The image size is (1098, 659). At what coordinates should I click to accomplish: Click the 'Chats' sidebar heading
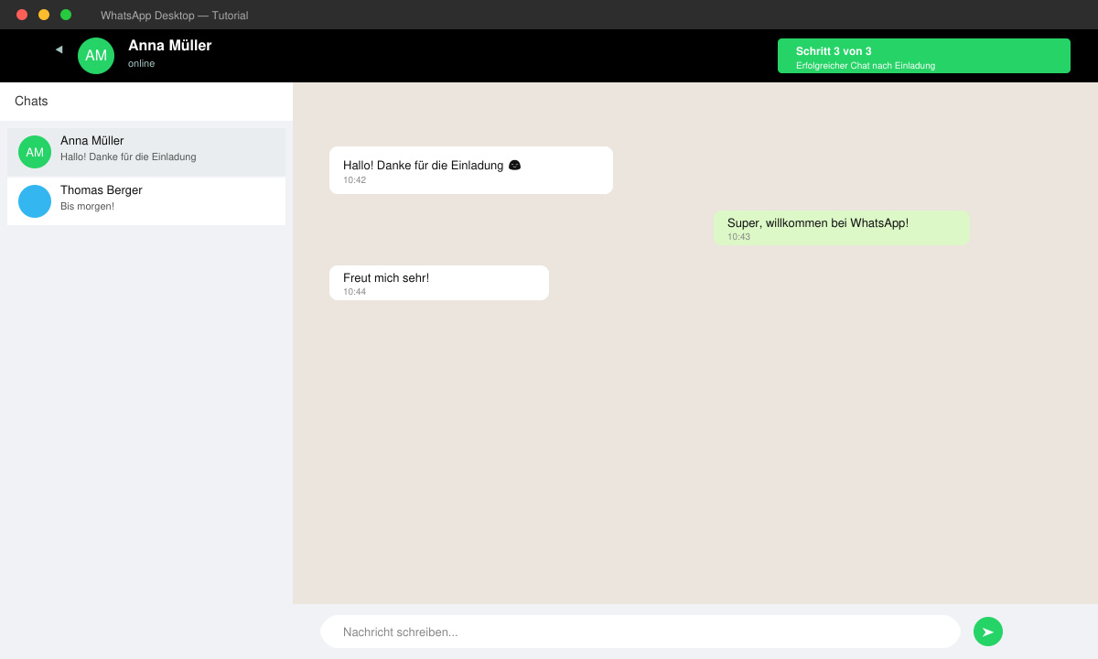(x=31, y=101)
